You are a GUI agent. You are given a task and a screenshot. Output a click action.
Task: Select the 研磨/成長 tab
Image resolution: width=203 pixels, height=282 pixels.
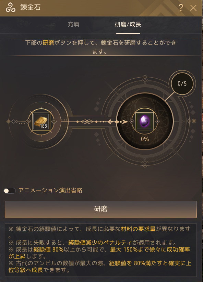(128, 24)
